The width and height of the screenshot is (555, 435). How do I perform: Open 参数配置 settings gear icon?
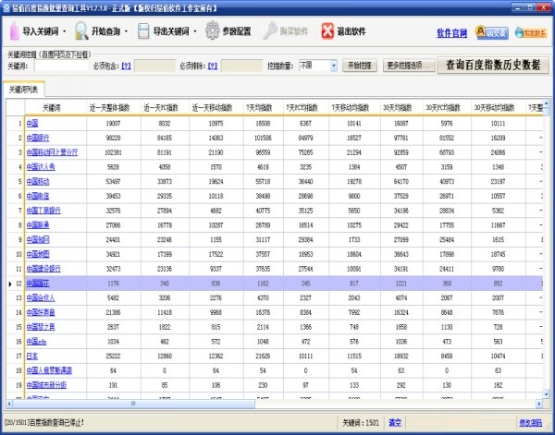pyautogui.click(x=210, y=32)
